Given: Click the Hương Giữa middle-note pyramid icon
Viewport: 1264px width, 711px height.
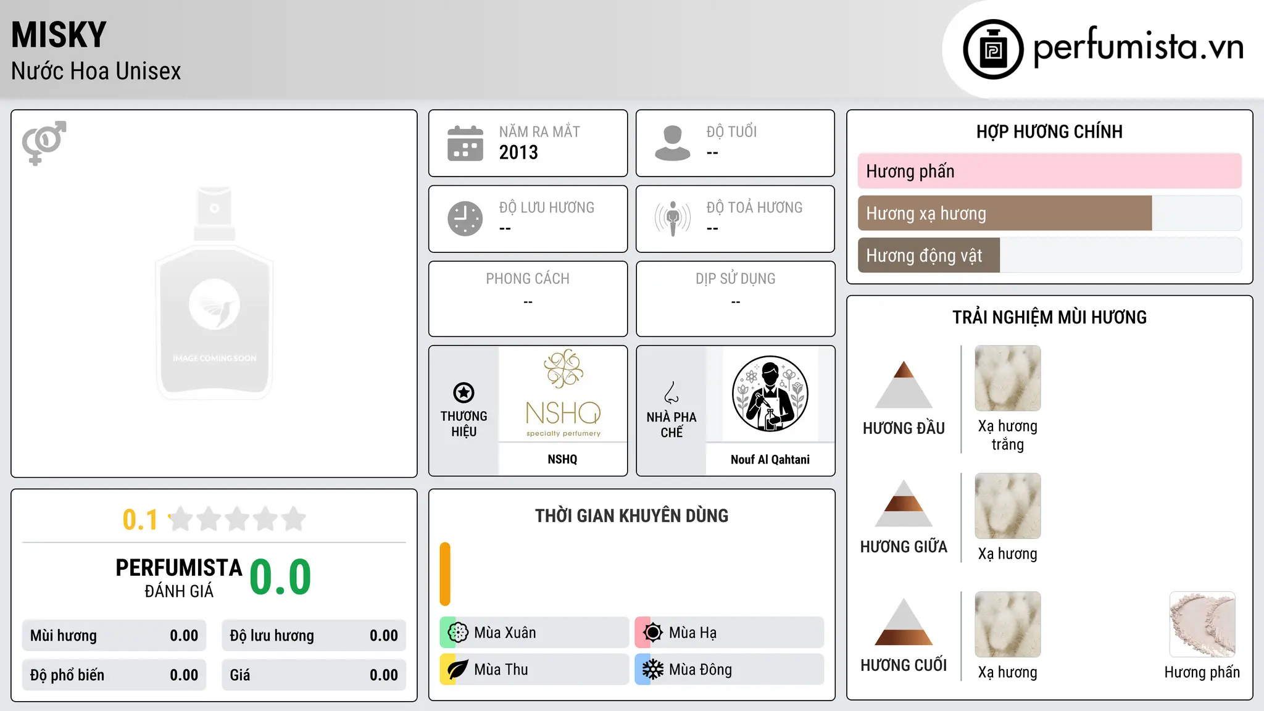Looking at the screenshot, I should click(904, 503).
